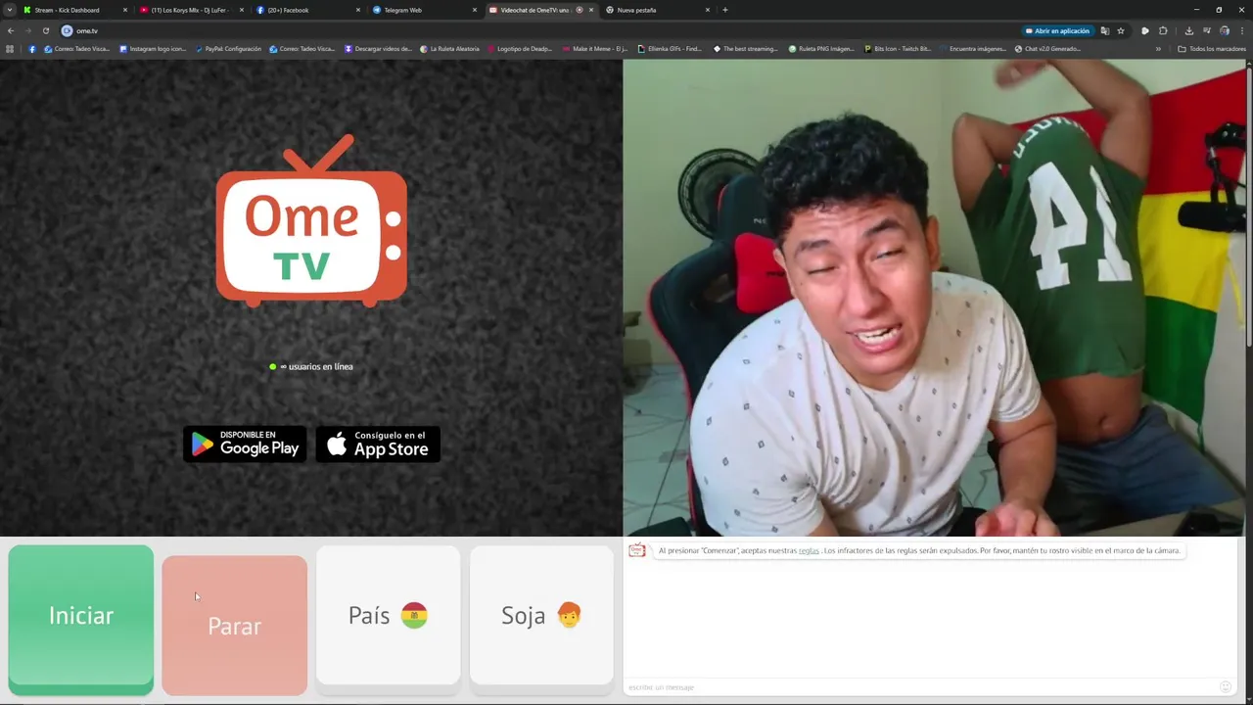Open the Facebook bookmark icon
Viewport: 1253px width, 705px height.
[32, 49]
